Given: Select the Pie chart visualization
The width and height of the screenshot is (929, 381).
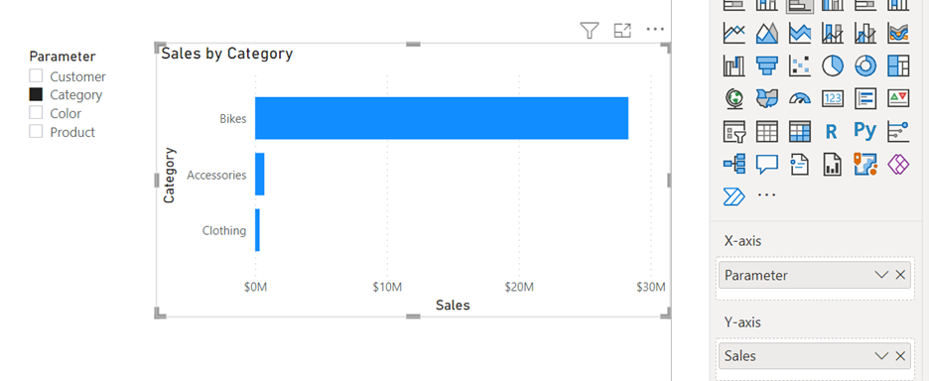Looking at the screenshot, I should [832, 65].
